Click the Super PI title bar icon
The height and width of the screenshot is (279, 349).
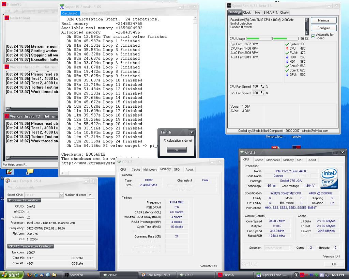(62, 7)
